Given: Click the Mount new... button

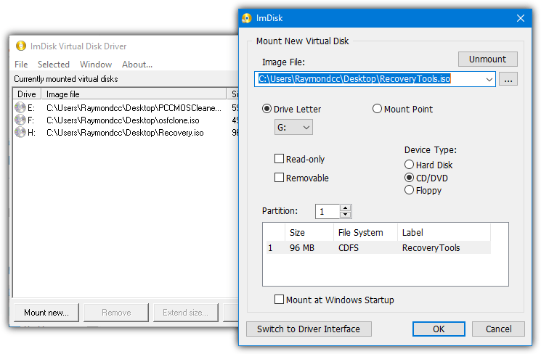Looking at the screenshot, I should coord(46,313).
